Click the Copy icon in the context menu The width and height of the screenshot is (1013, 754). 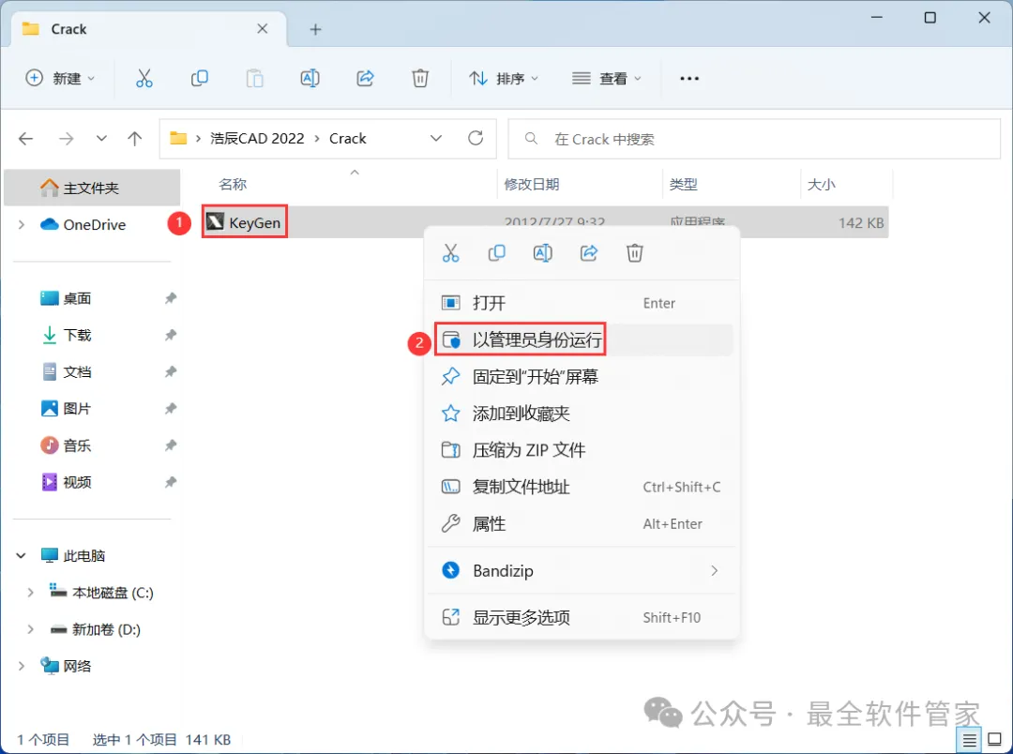pos(496,253)
